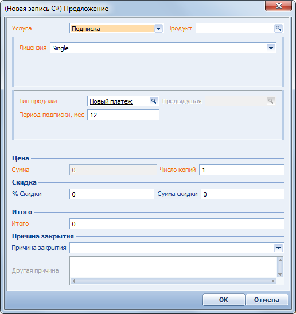
Task: Click the OK button
Action: [x=224, y=300]
